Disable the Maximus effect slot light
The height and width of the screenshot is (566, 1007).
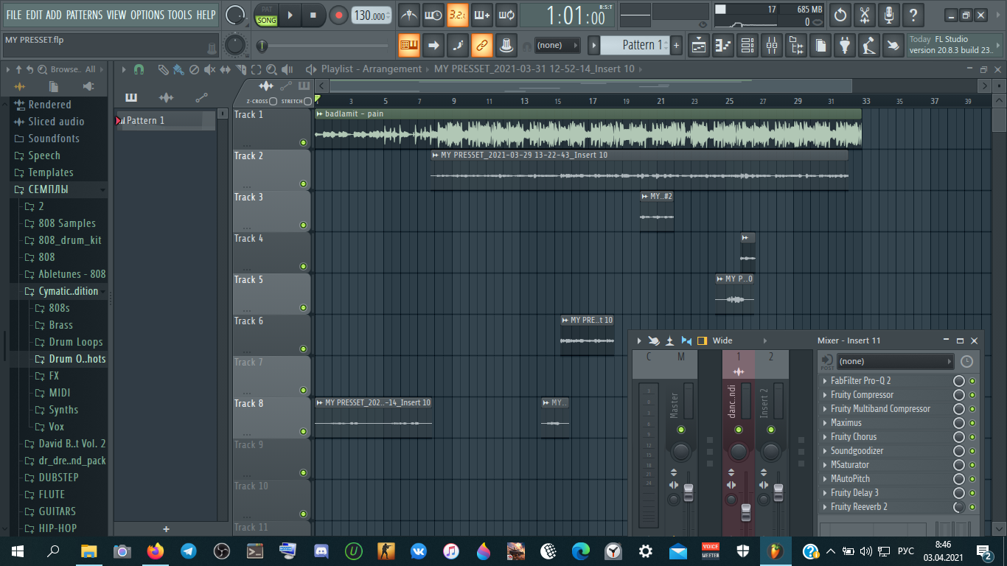[972, 423]
